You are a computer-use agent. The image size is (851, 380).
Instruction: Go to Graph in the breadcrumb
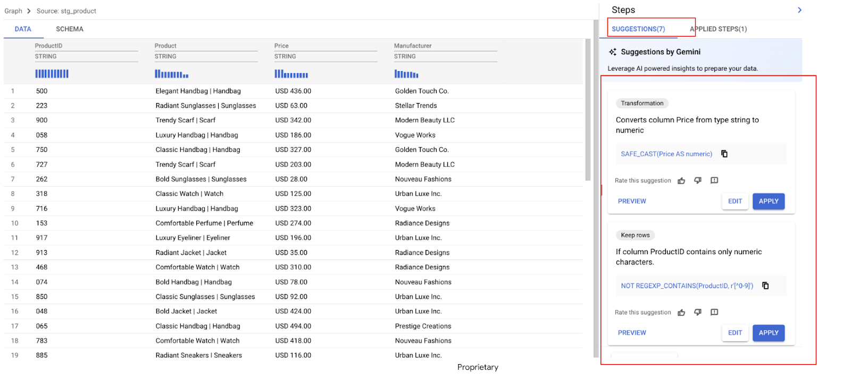point(13,11)
